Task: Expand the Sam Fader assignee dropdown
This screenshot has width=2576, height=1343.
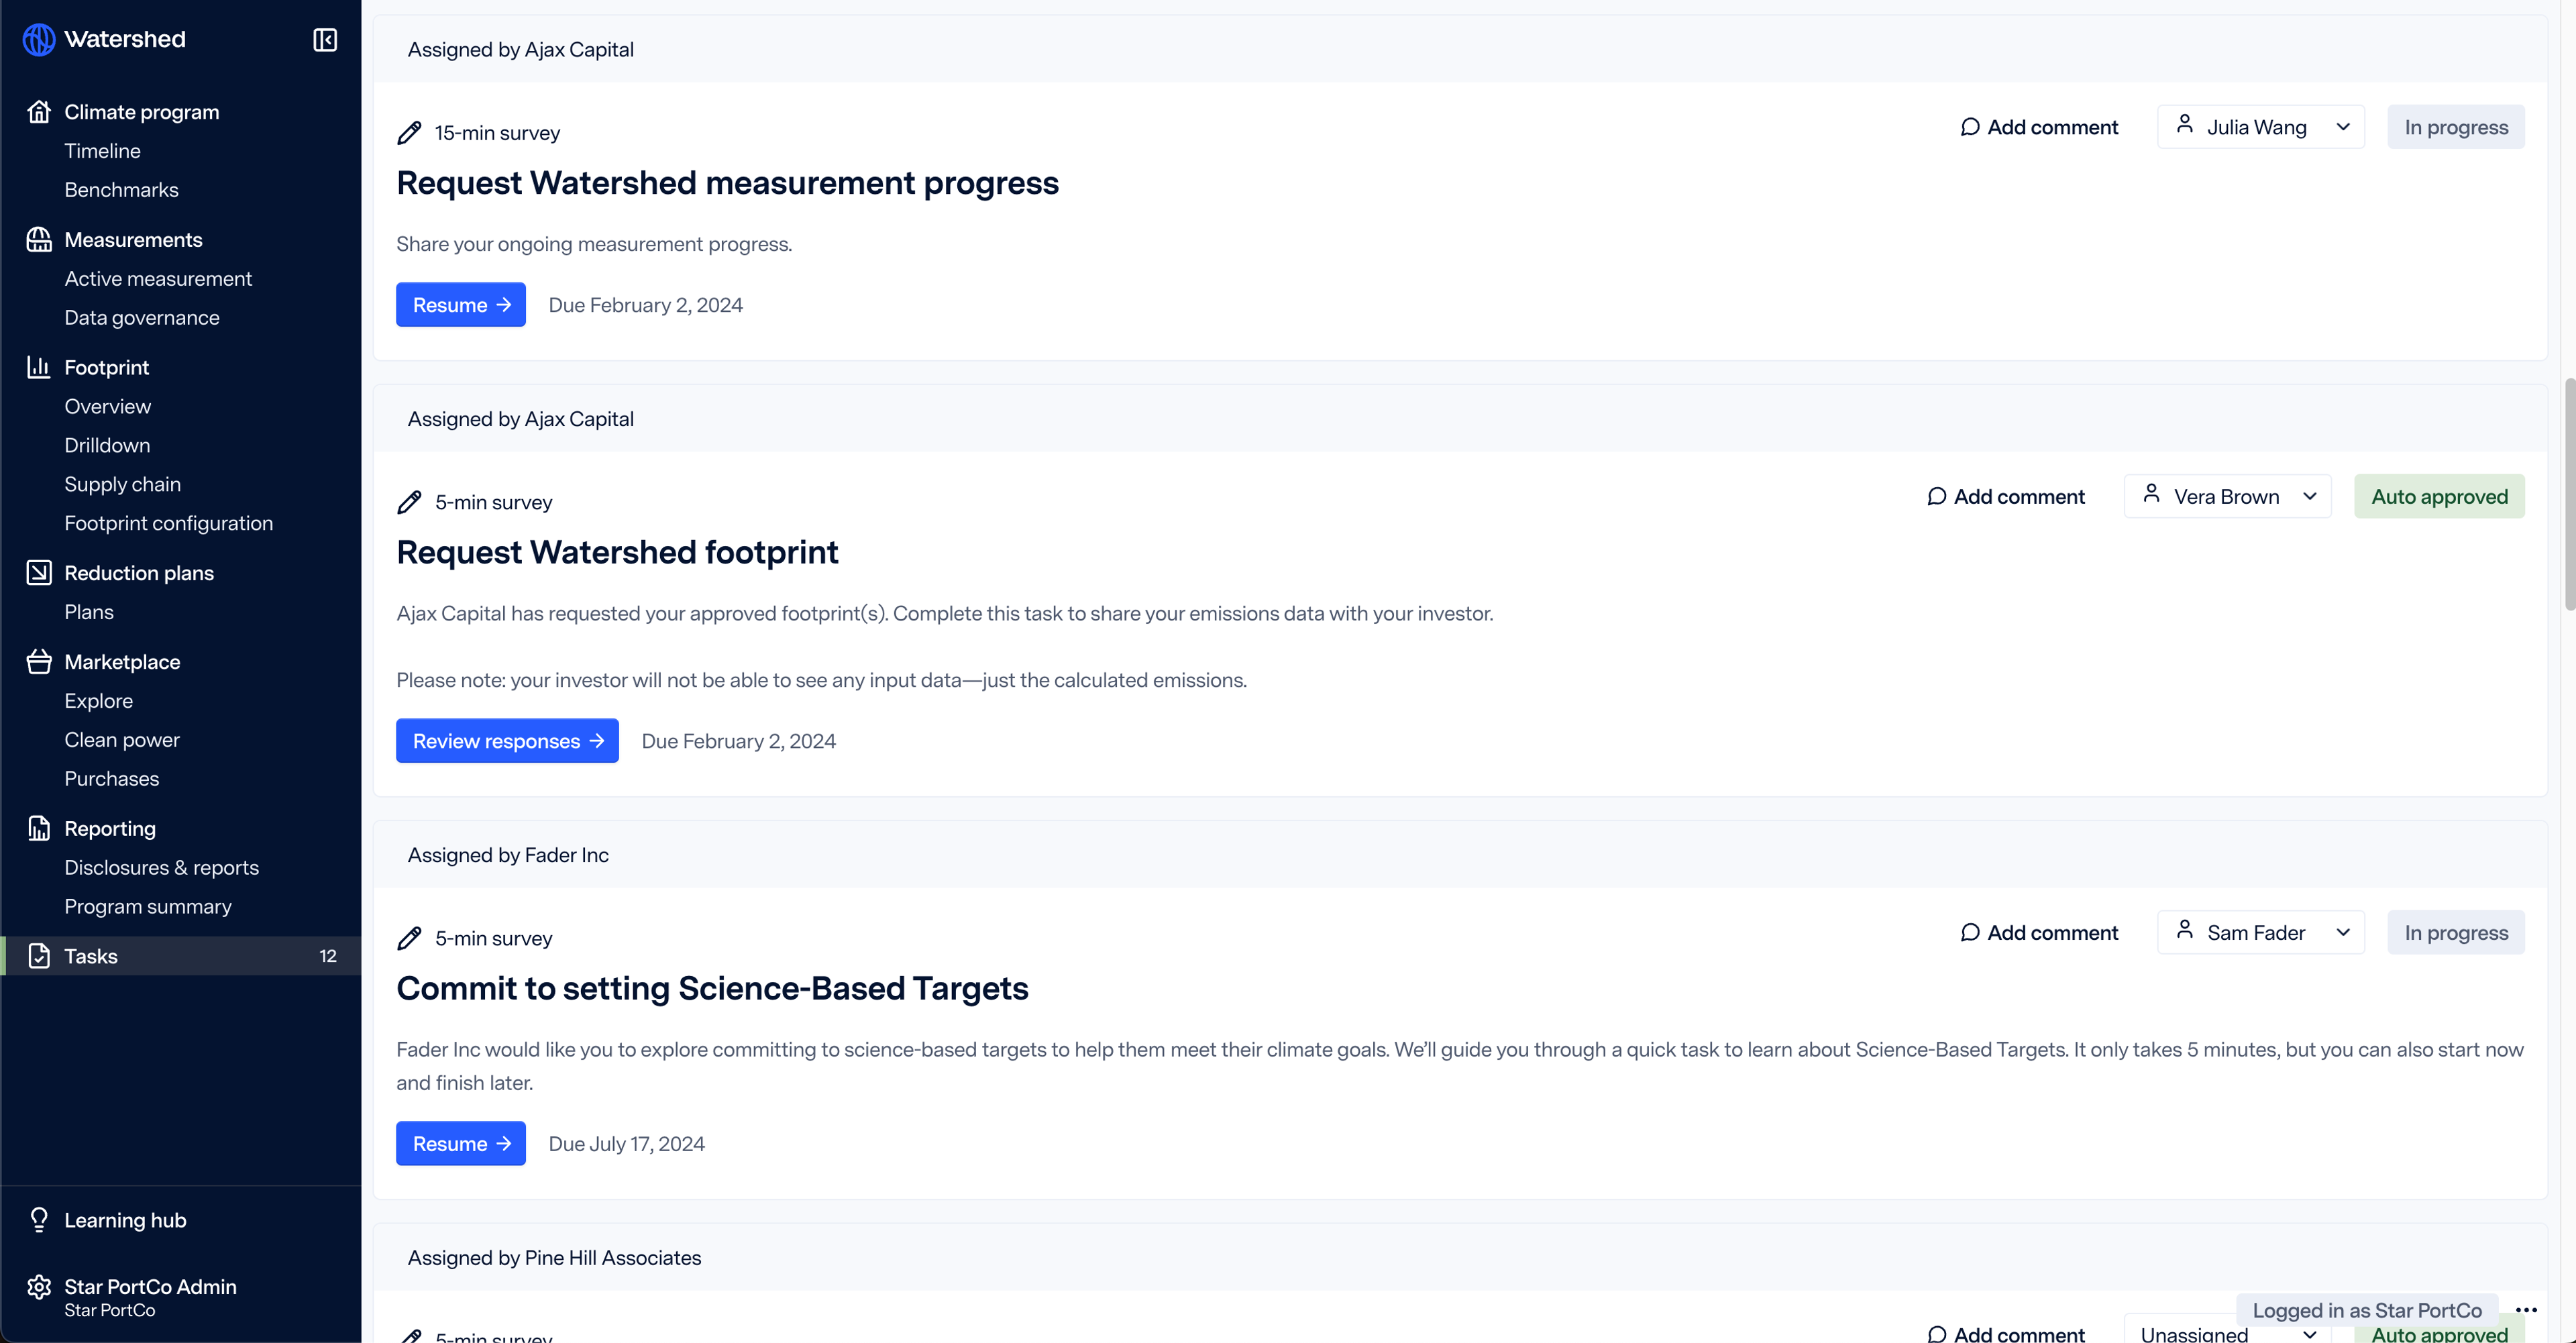Action: pos(2343,932)
